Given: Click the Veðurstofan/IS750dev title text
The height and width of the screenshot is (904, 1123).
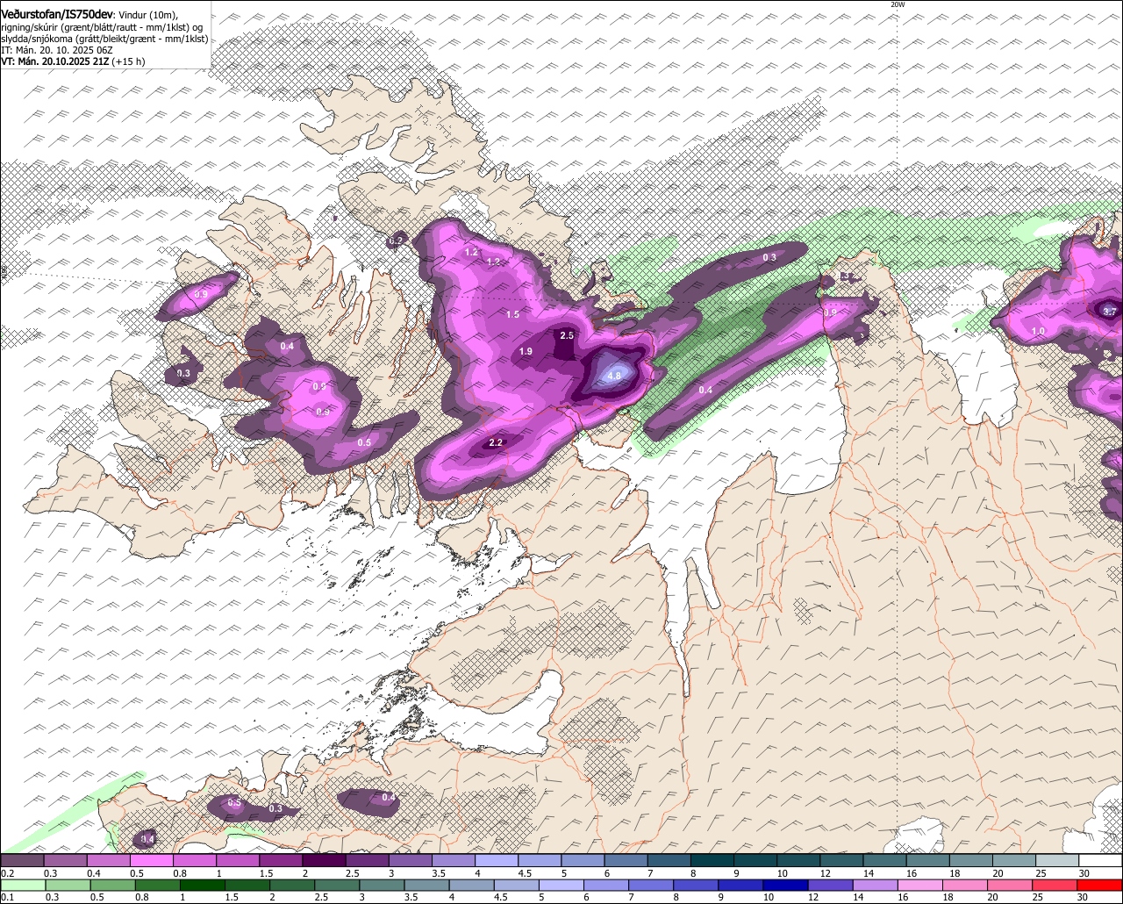Looking at the screenshot, I should point(57,14).
